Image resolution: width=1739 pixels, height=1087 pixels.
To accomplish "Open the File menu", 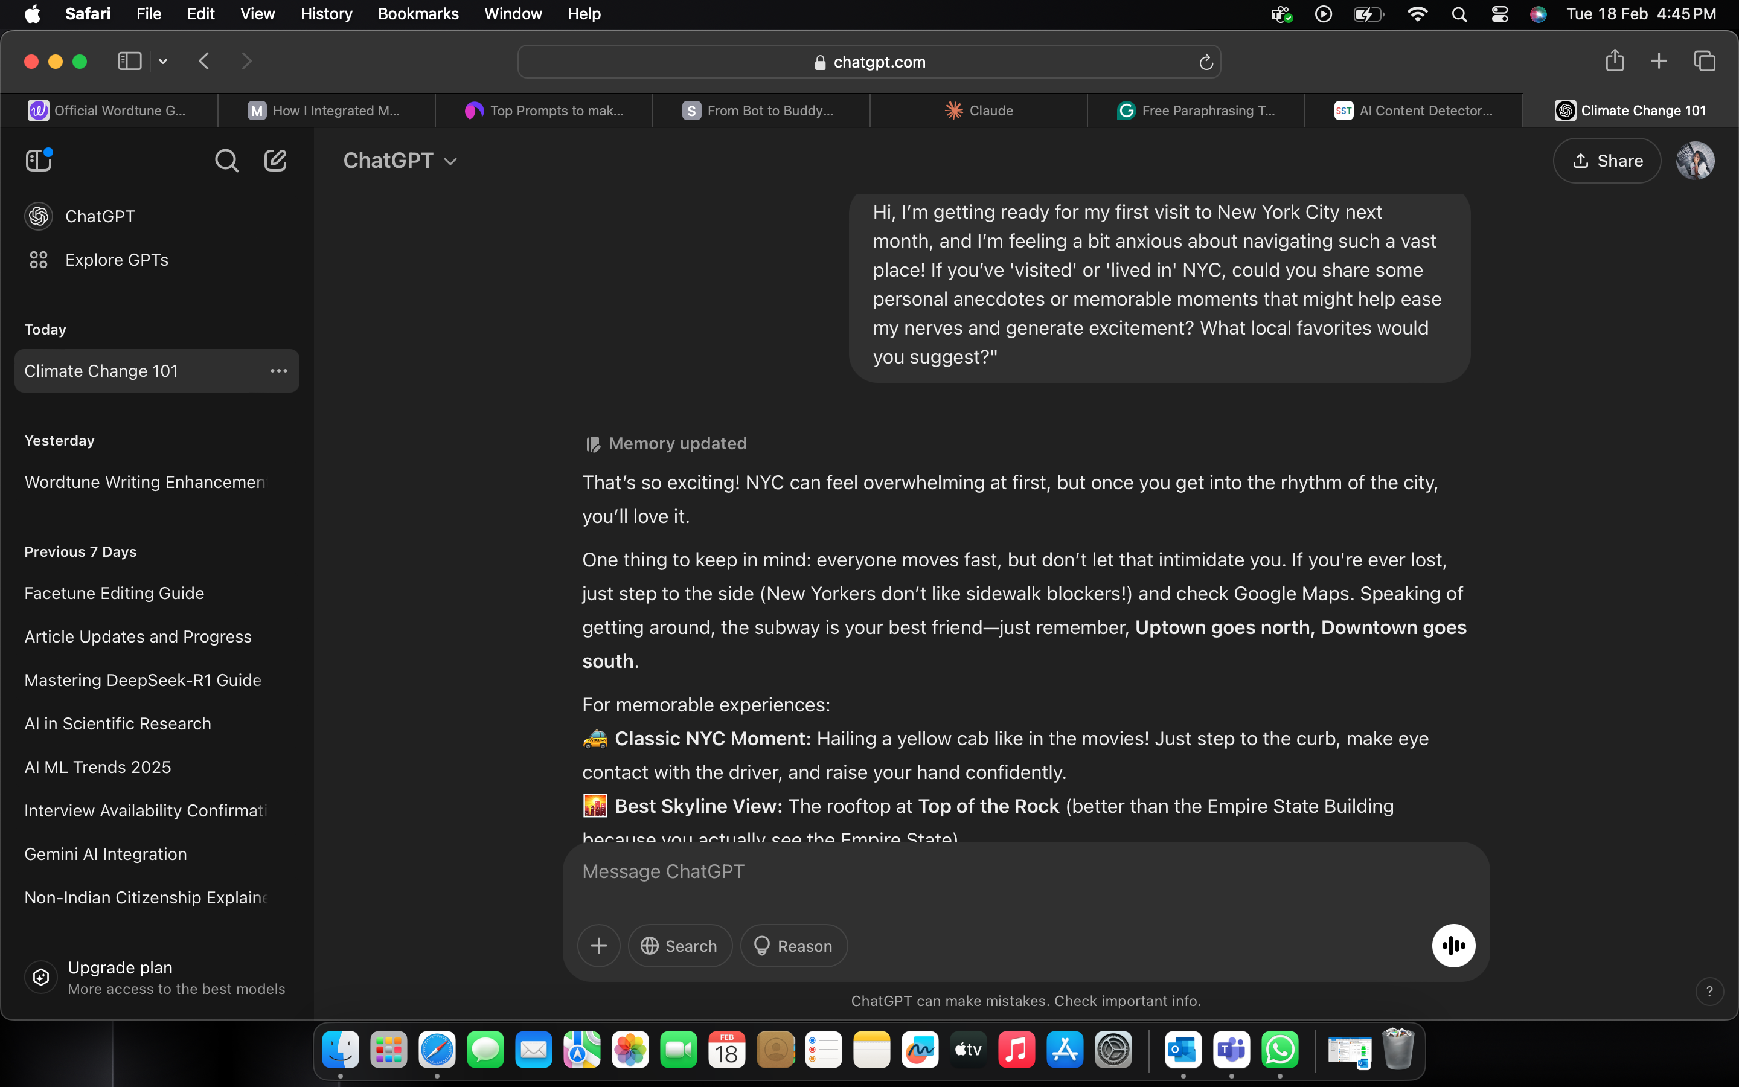I will pyautogui.click(x=149, y=14).
